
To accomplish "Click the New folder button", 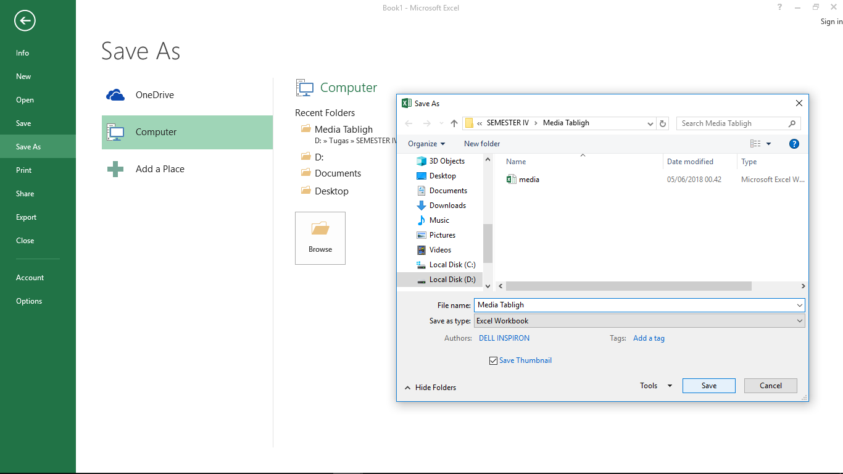I will click(x=482, y=144).
